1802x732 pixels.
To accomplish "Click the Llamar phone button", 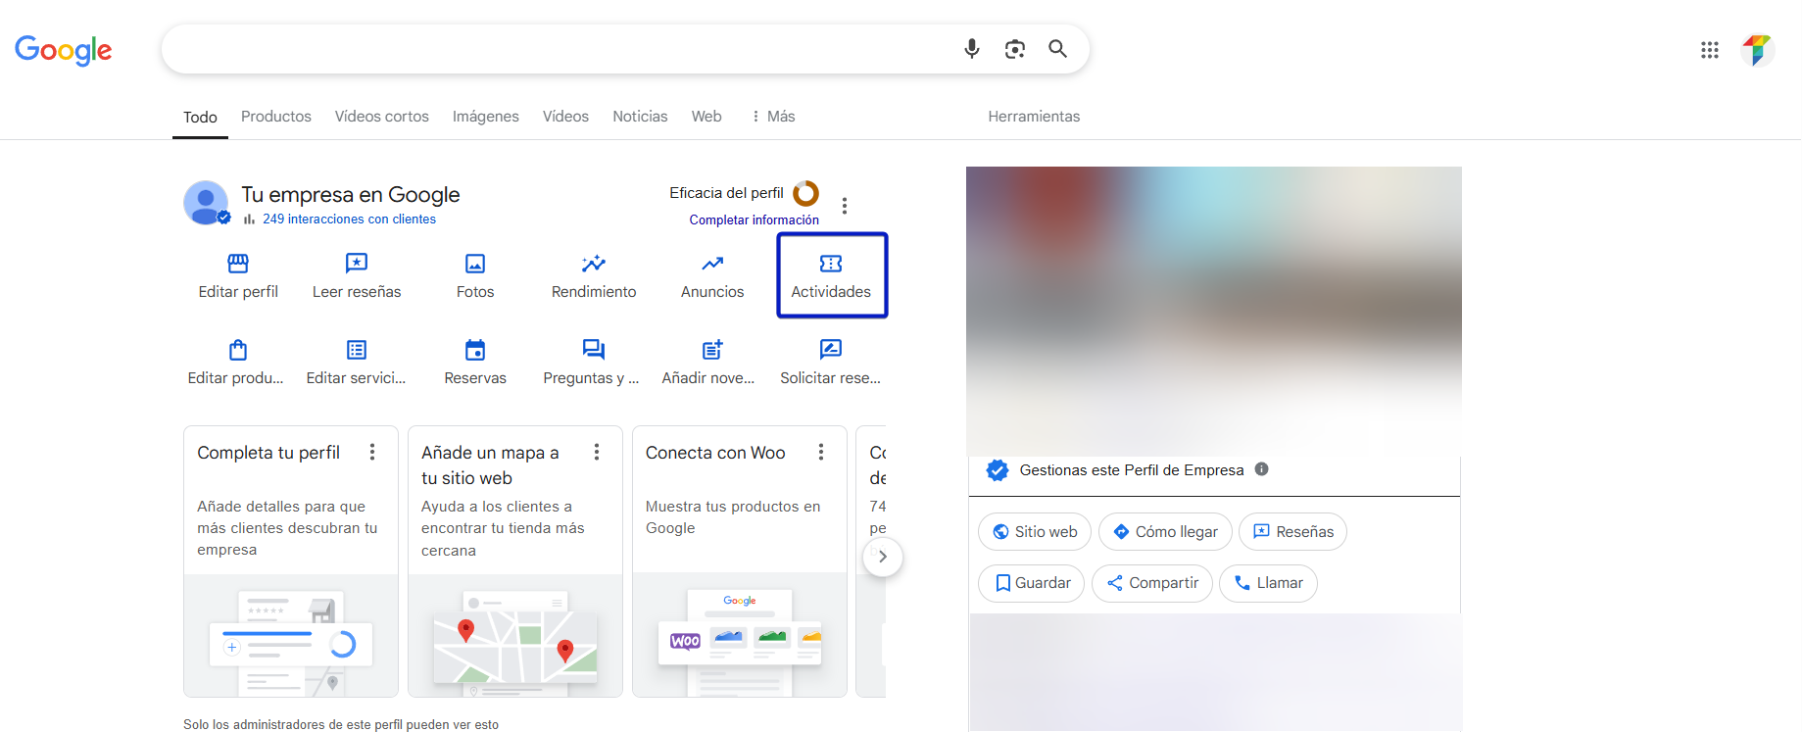I will (x=1269, y=583).
